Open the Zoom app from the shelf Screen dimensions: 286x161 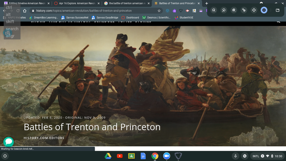(167, 156)
